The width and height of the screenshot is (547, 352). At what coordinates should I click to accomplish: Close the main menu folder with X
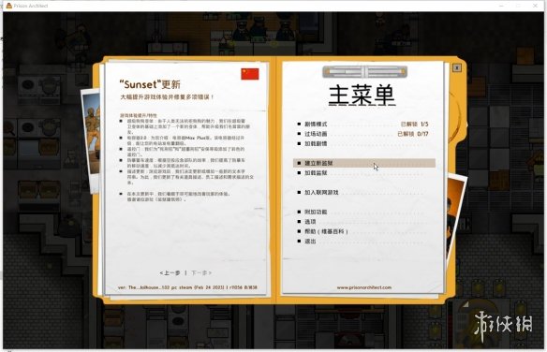pos(457,67)
